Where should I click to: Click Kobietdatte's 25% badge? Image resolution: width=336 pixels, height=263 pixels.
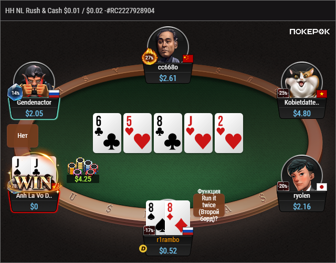[283, 93]
